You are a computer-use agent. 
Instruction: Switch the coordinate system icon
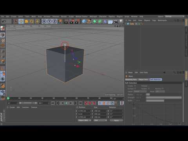[60, 21]
